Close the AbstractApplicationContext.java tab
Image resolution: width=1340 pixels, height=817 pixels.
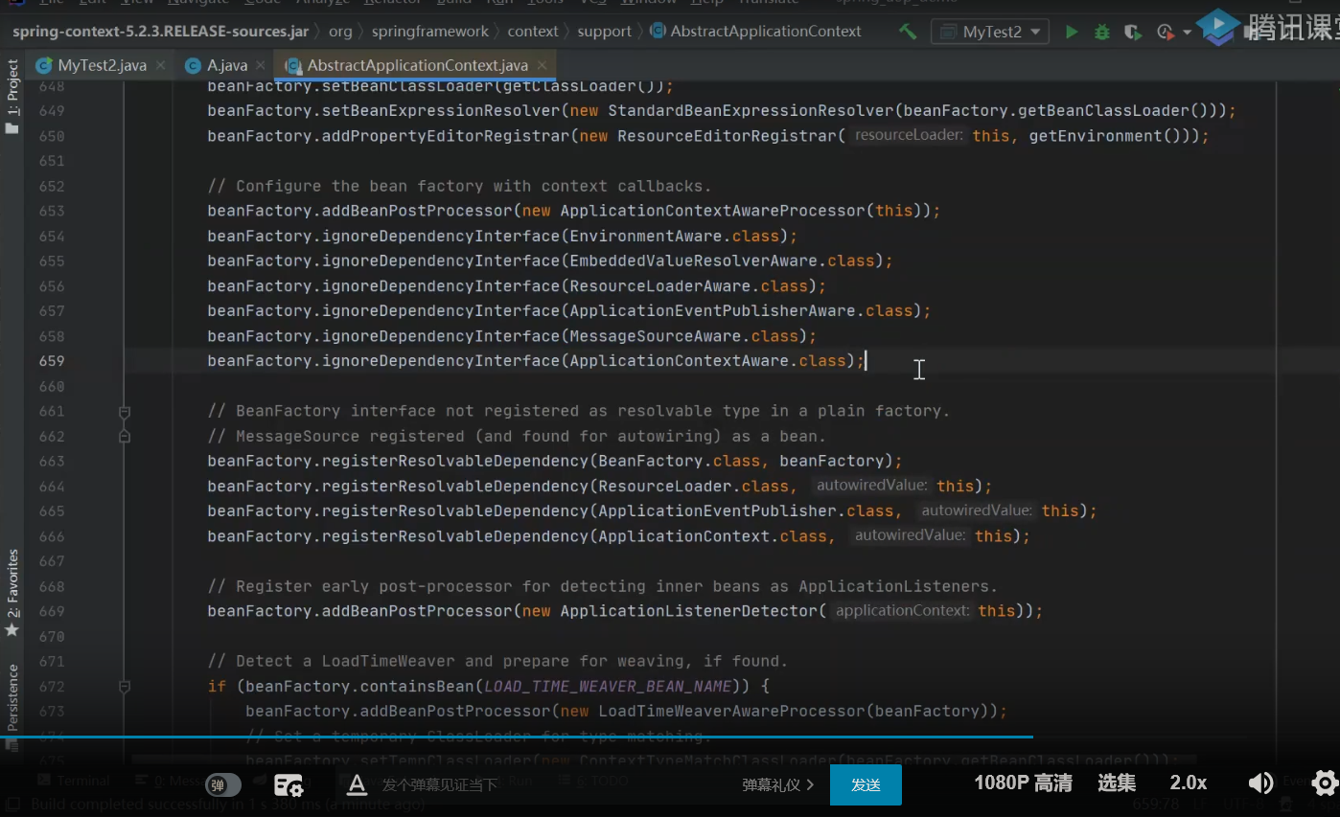tap(543, 65)
